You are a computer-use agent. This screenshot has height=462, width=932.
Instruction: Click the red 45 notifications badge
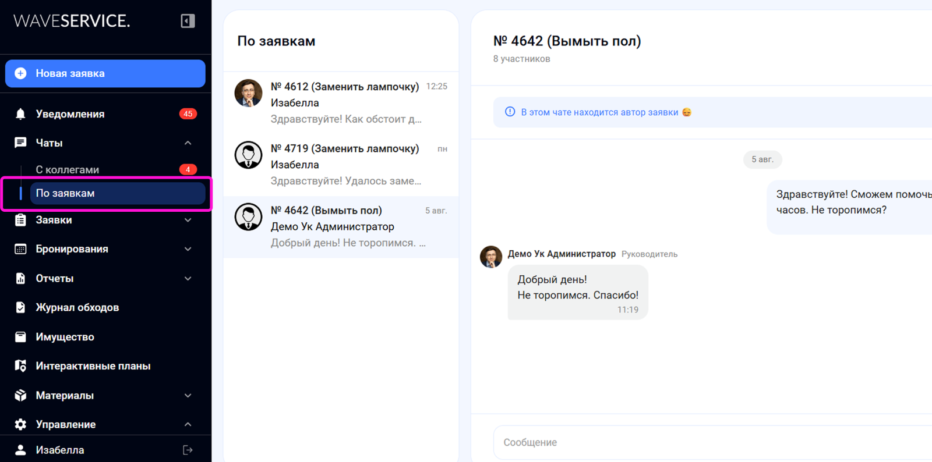tap(188, 114)
